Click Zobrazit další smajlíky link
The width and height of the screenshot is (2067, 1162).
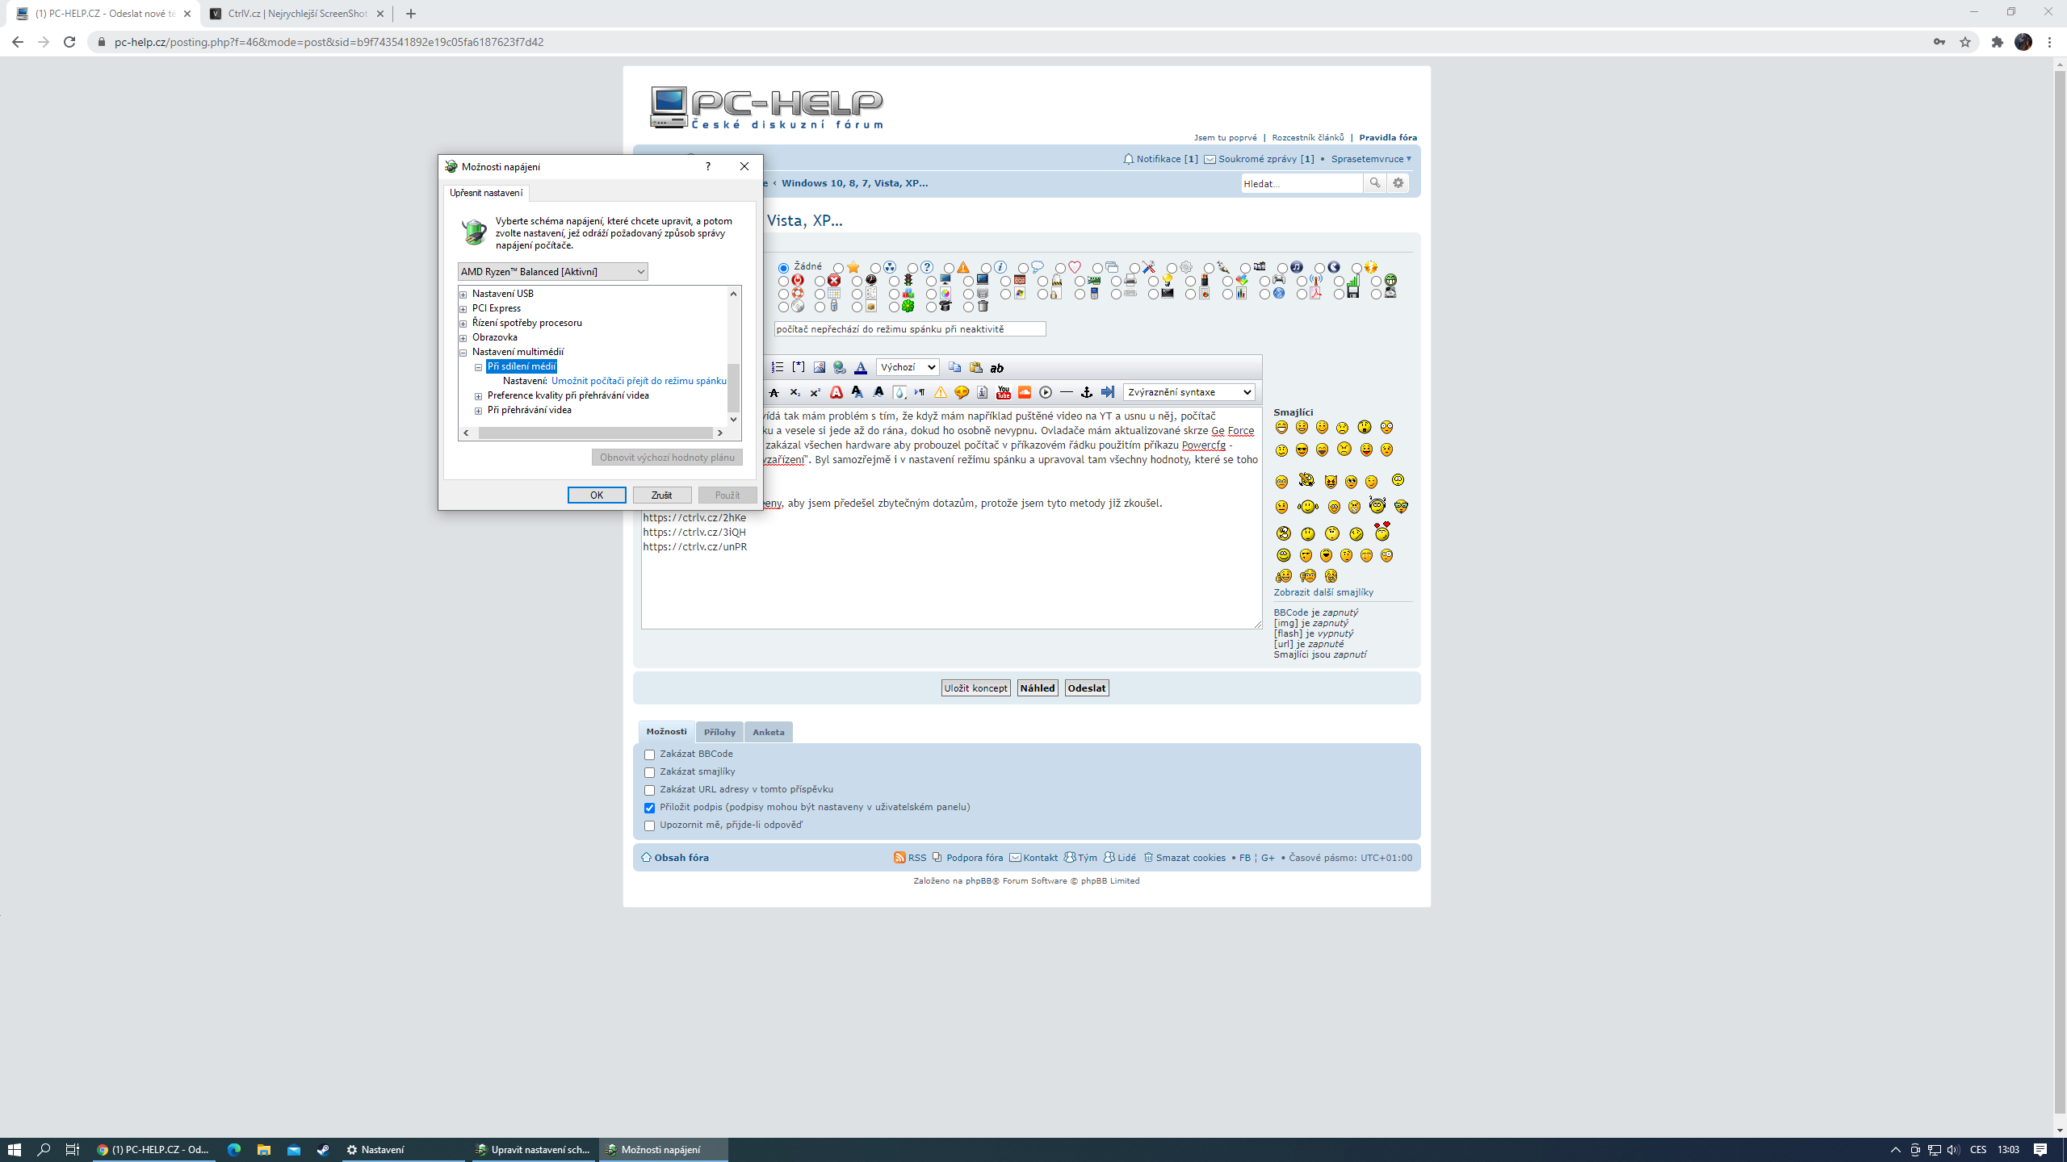pyautogui.click(x=1323, y=592)
